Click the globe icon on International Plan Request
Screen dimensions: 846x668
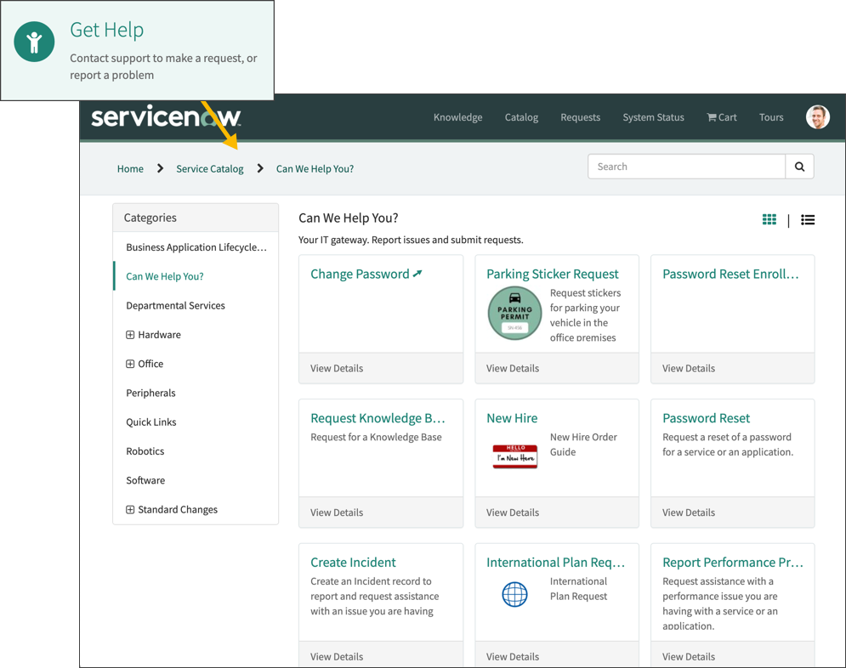pos(514,595)
